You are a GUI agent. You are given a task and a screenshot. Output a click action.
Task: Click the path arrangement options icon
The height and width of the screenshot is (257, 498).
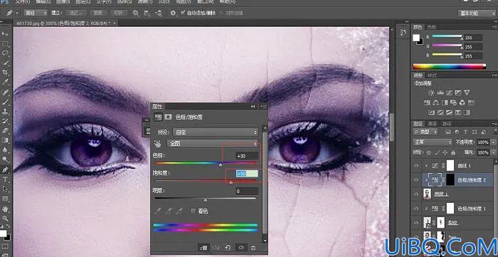tap(158, 13)
